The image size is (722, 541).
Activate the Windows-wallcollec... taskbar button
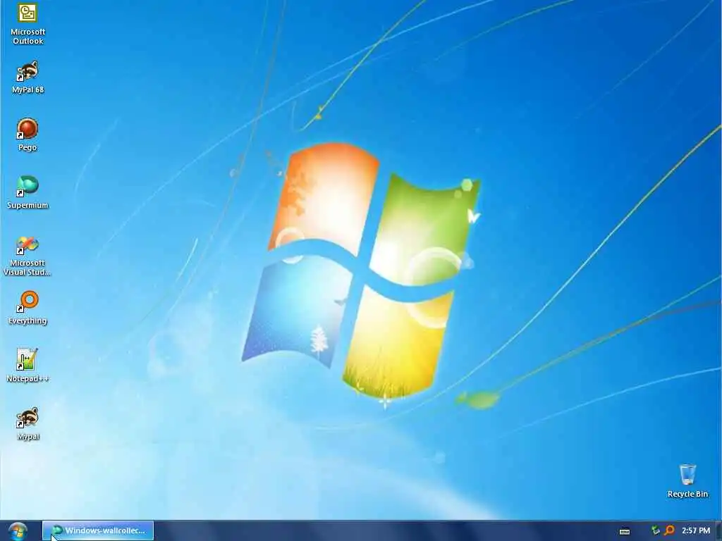click(98, 531)
